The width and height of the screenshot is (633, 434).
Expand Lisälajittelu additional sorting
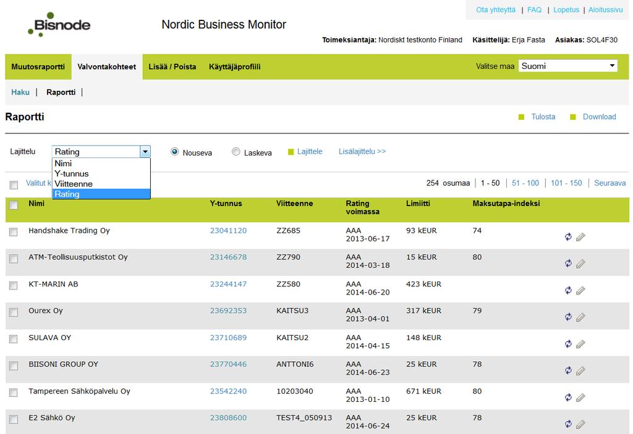point(362,151)
